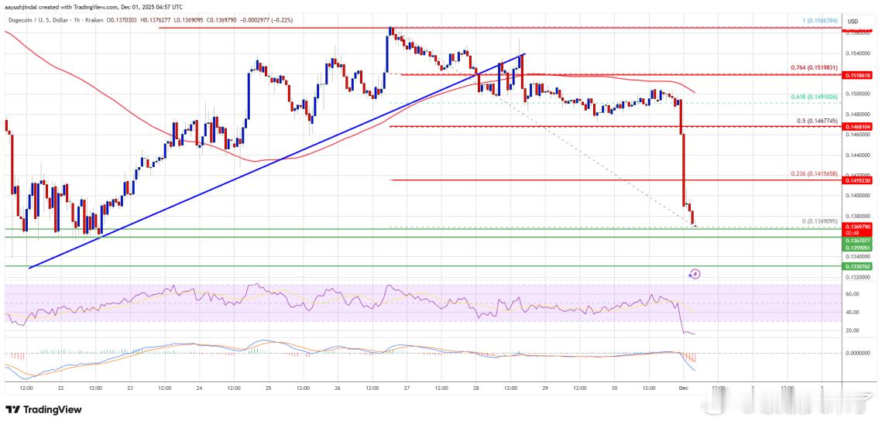Click the red 0.1468104 price tag
Screen dimensions: 882x424
tap(857, 128)
